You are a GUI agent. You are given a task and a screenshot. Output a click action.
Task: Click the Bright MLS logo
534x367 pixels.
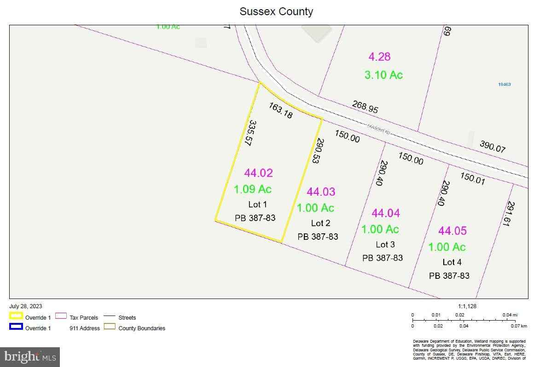tap(29, 356)
